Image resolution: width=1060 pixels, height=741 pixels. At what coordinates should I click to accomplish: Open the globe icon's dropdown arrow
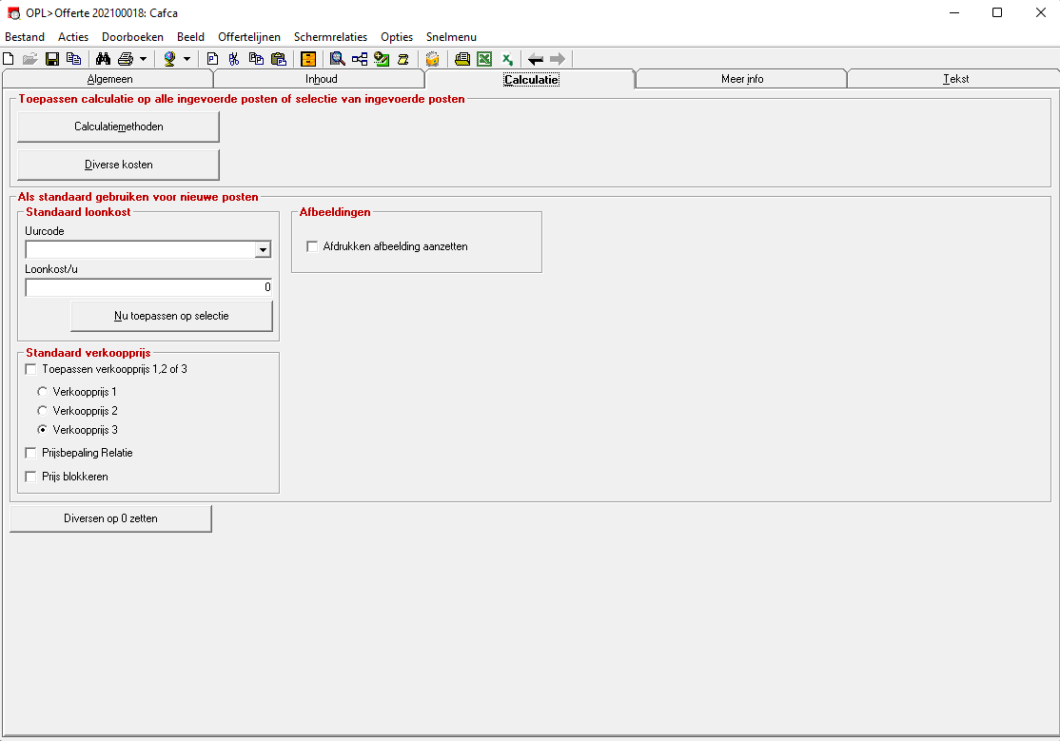[186, 59]
